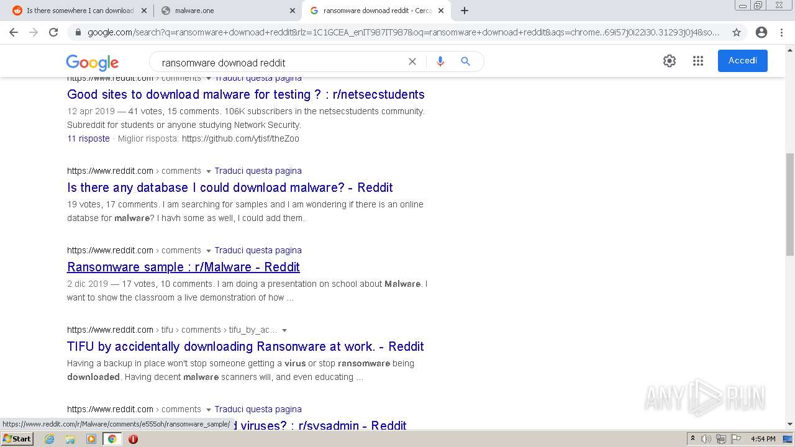Translate the 'Ransomware sample' result page
The width and height of the screenshot is (795, 447).
tap(258, 250)
